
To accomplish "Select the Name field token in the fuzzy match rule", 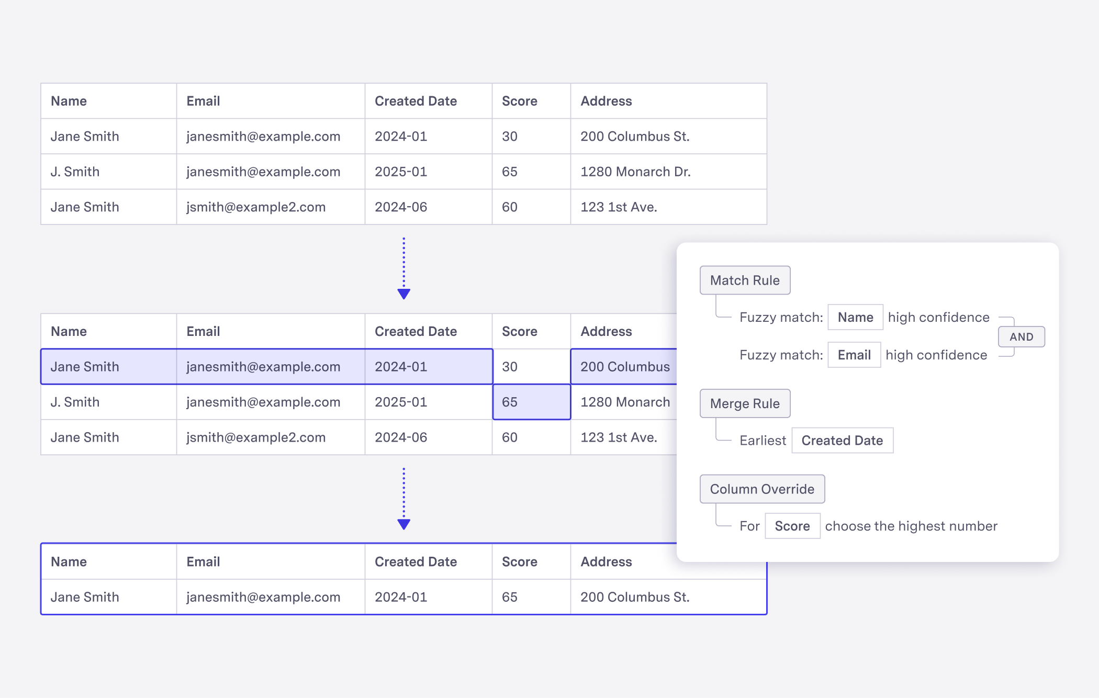I will click(855, 317).
